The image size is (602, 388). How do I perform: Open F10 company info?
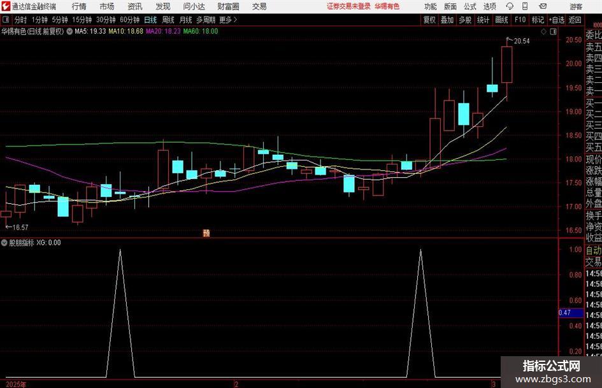(520, 20)
